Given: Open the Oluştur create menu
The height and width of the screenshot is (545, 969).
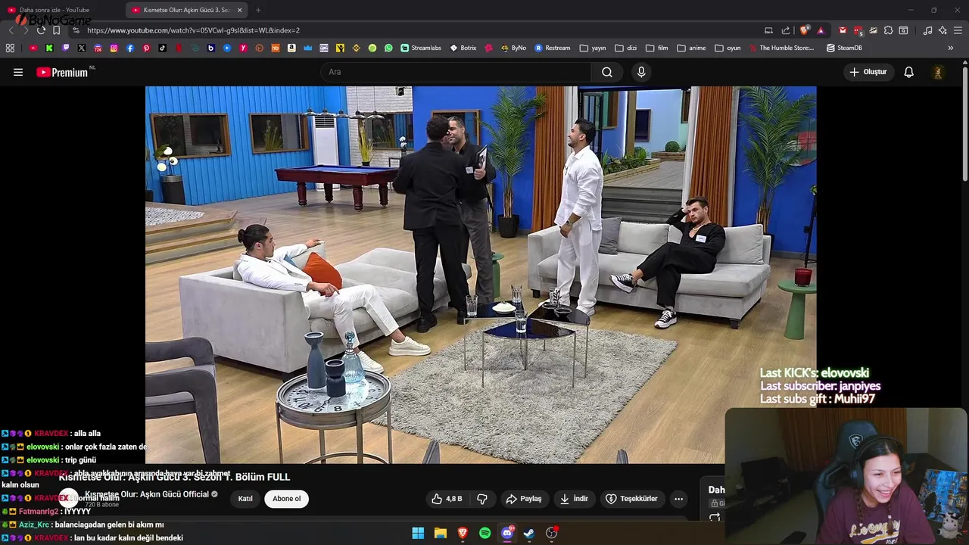Looking at the screenshot, I should 868,72.
